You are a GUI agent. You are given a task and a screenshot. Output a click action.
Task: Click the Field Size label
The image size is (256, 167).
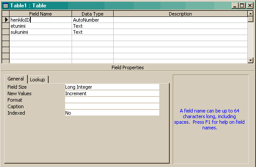click(x=17, y=87)
